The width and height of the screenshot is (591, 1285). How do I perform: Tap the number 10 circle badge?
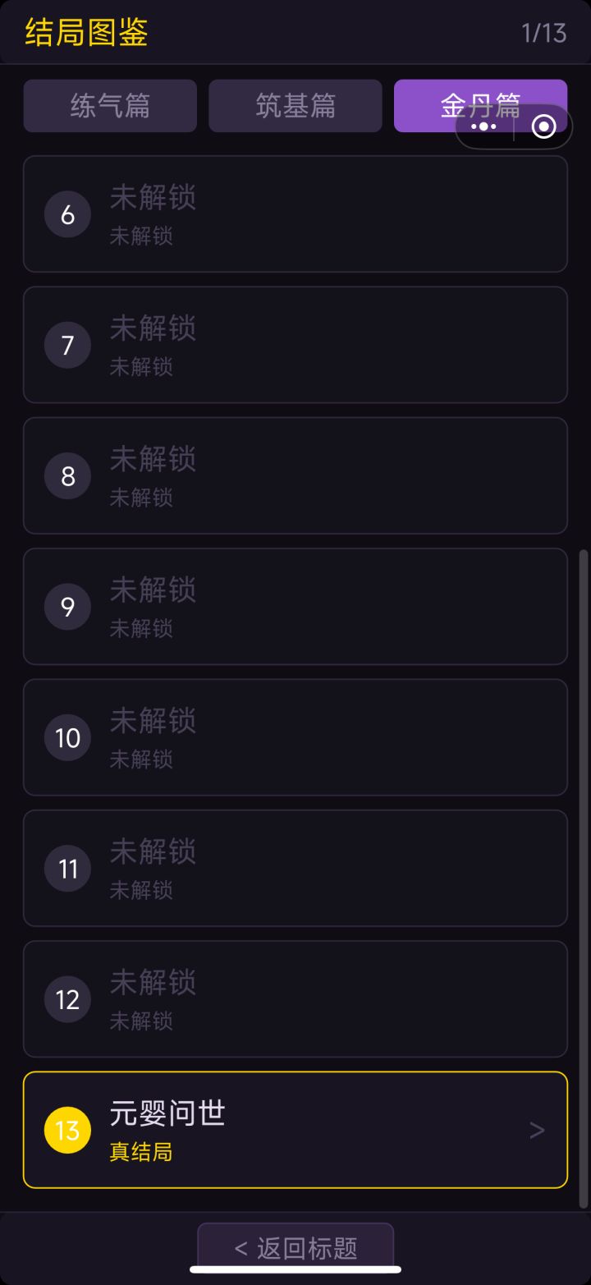[x=67, y=737]
